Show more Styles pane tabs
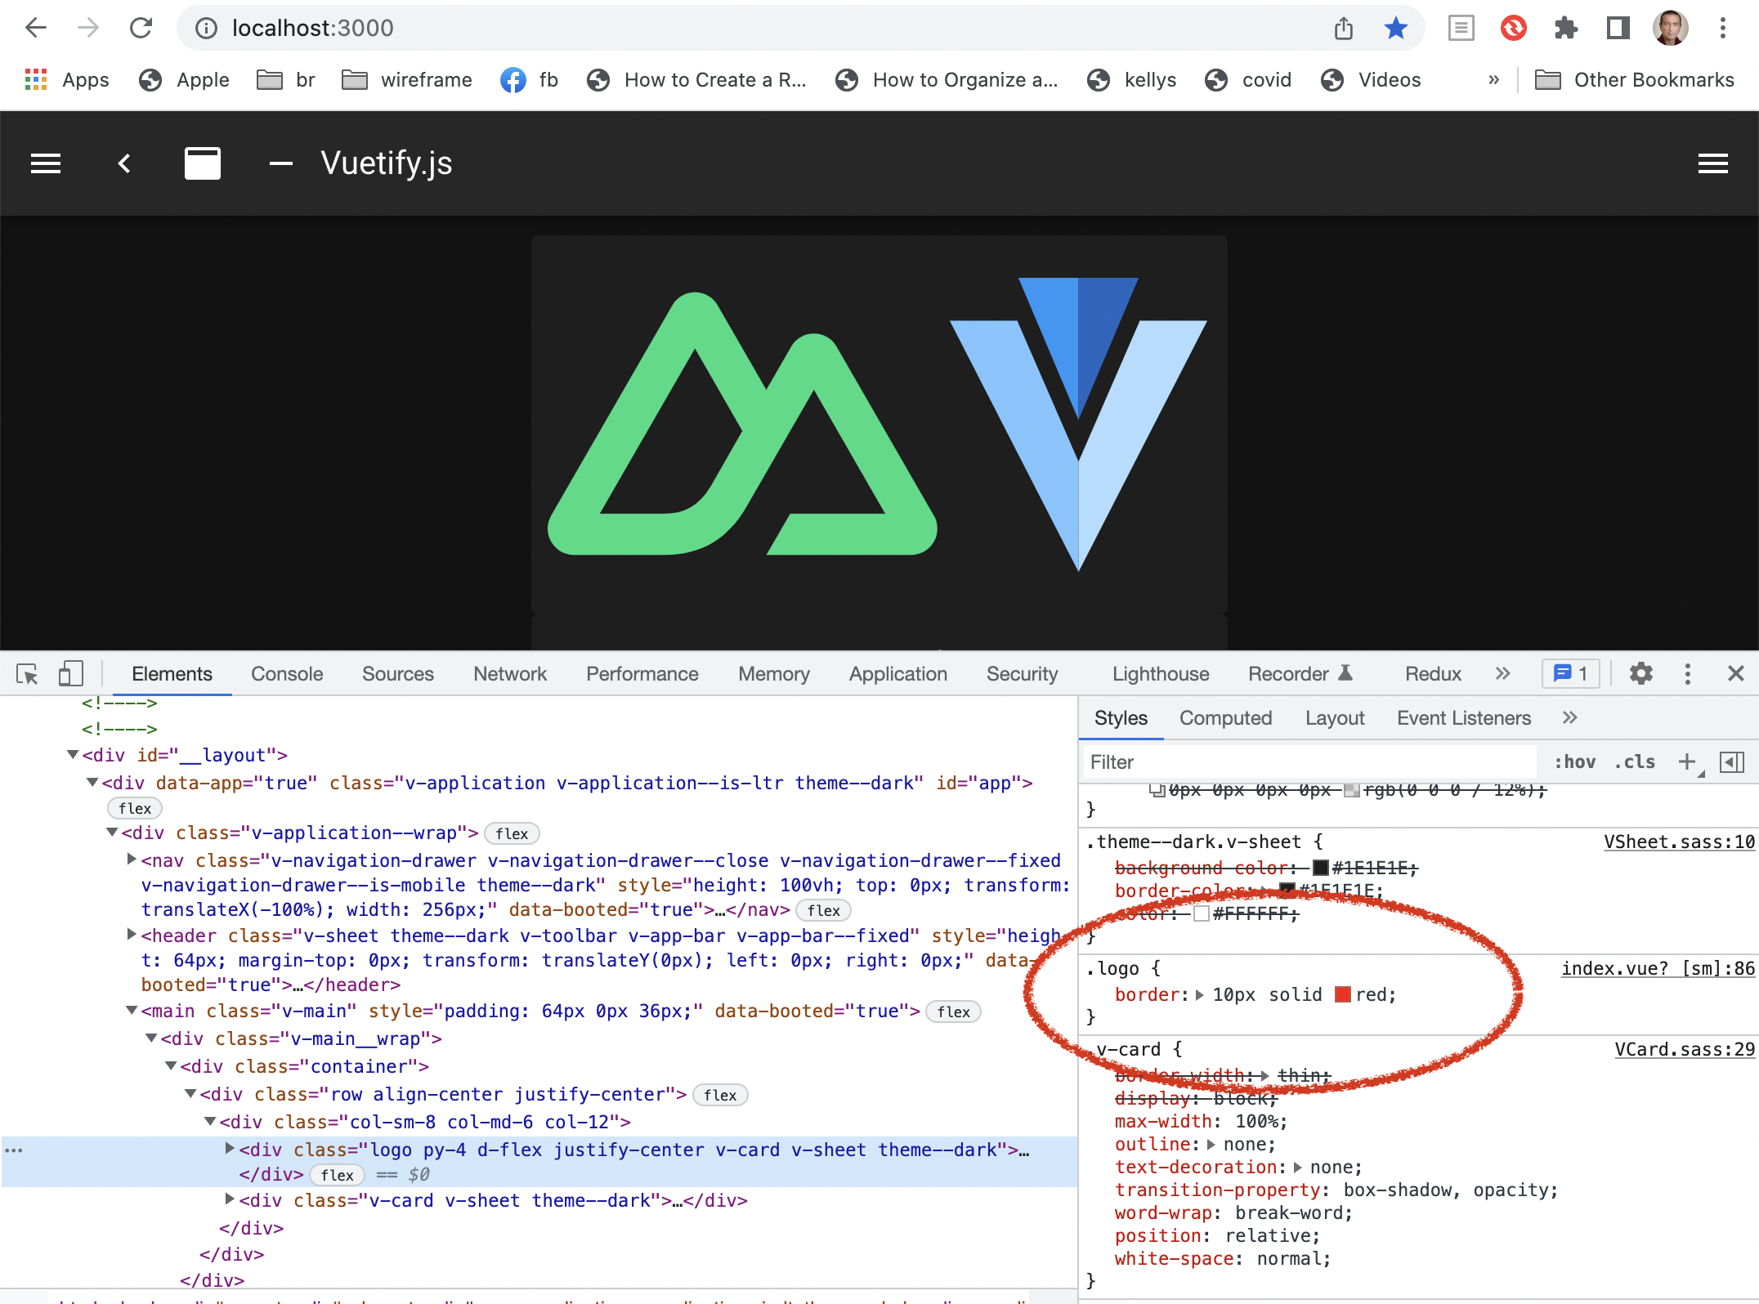This screenshot has width=1759, height=1304. click(x=1569, y=718)
